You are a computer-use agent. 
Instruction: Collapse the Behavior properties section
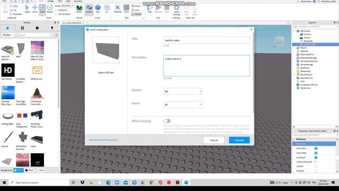tap(294, 139)
